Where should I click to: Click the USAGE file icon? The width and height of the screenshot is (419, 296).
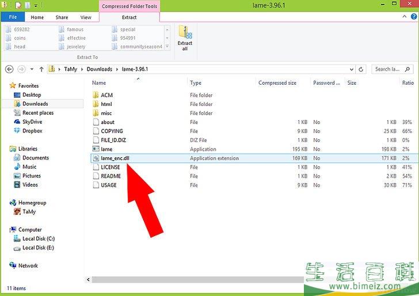point(96,185)
